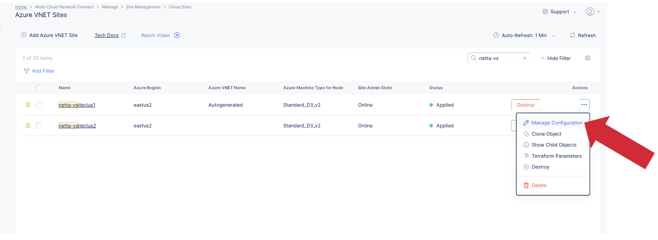The width and height of the screenshot is (658, 240).
Task: Click inside the netta-vs search field
Action: click(x=499, y=58)
